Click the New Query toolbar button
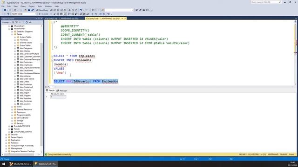The image size is (298, 167). pos(42,10)
